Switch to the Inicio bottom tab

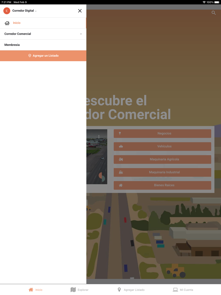tap(36, 290)
